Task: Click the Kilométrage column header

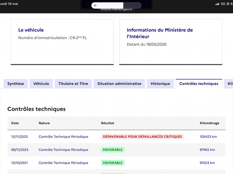Action: pyautogui.click(x=209, y=123)
